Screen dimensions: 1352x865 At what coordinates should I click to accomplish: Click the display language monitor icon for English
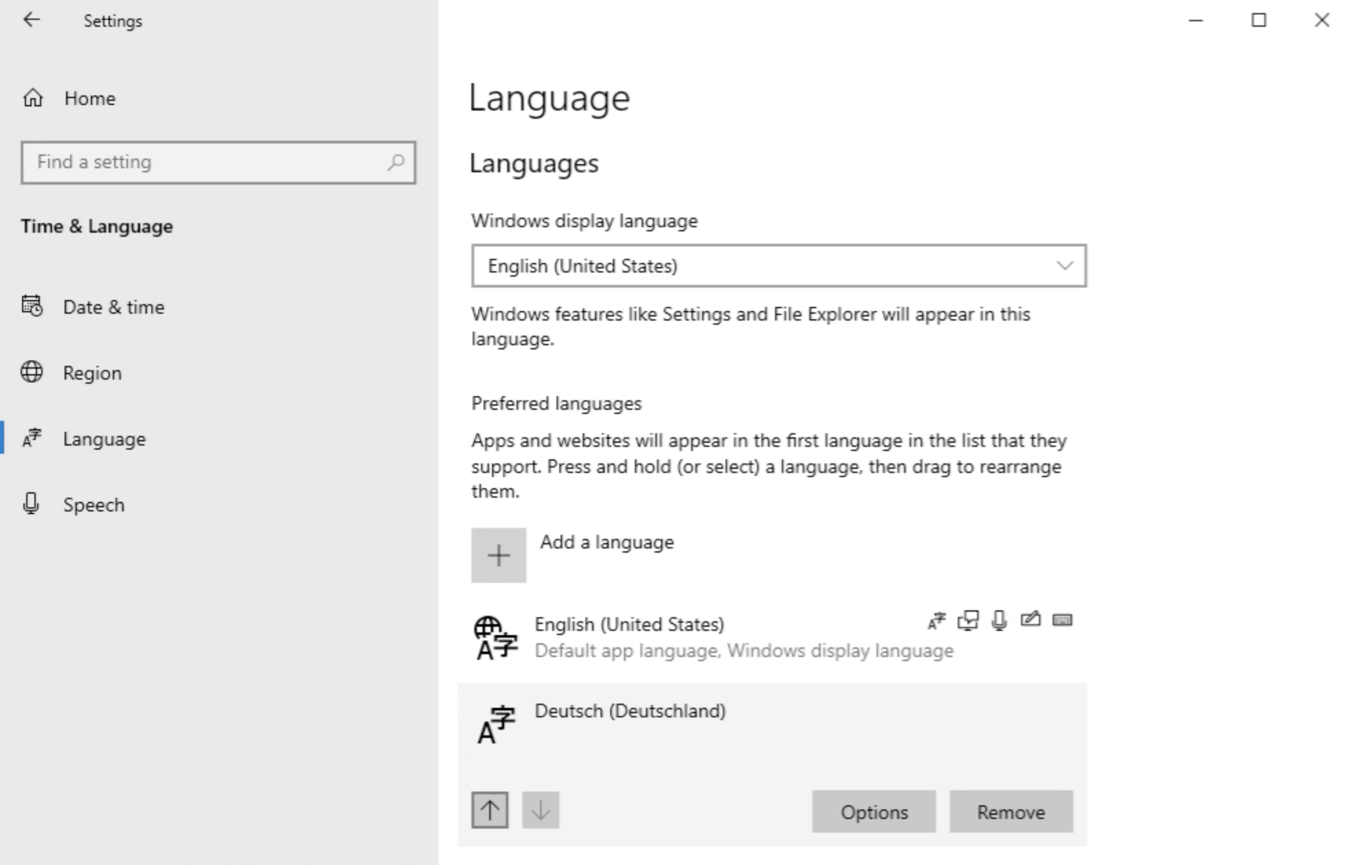point(967,621)
